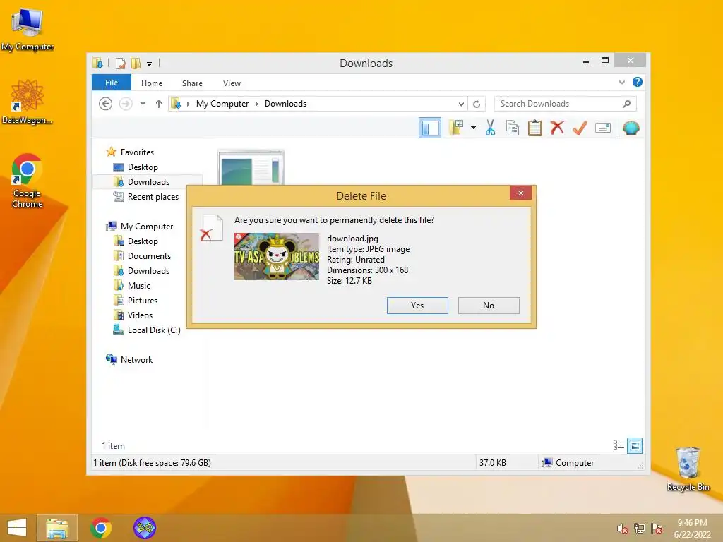The height and width of the screenshot is (542, 723).
Task: Switch to large thumbnails view icon
Action: pyautogui.click(x=635, y=445)
